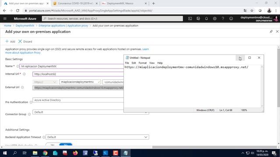Image resolution: width=280 pixels, height=157 pixels.
Task: Open a new browser tab
Action: (x=154, y=3)
